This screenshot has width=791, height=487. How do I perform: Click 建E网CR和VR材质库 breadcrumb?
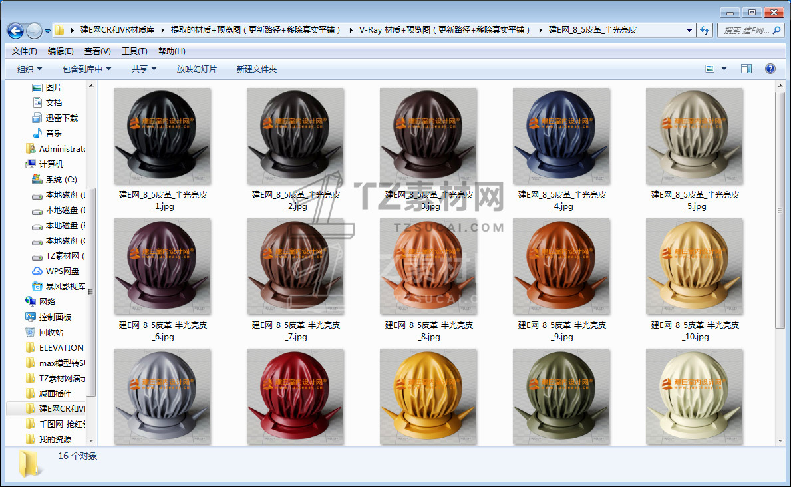point(117,30)
